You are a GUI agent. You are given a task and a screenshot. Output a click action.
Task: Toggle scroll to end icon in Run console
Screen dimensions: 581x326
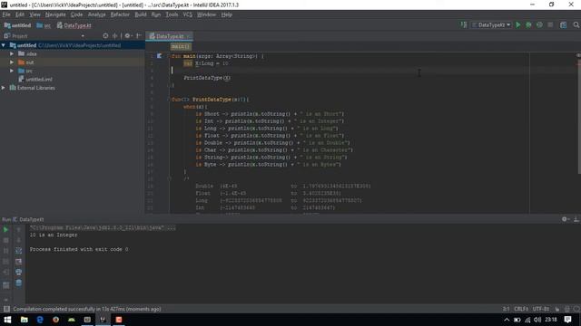pyautogui.click(x=18, y=262)
